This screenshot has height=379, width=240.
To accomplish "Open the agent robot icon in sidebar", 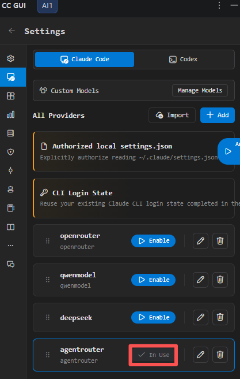I will click(10, 189).
